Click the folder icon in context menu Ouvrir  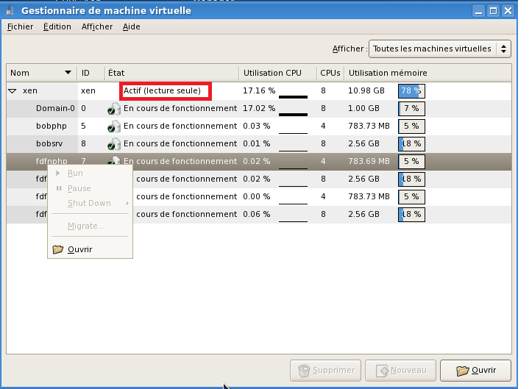point(58,249)
